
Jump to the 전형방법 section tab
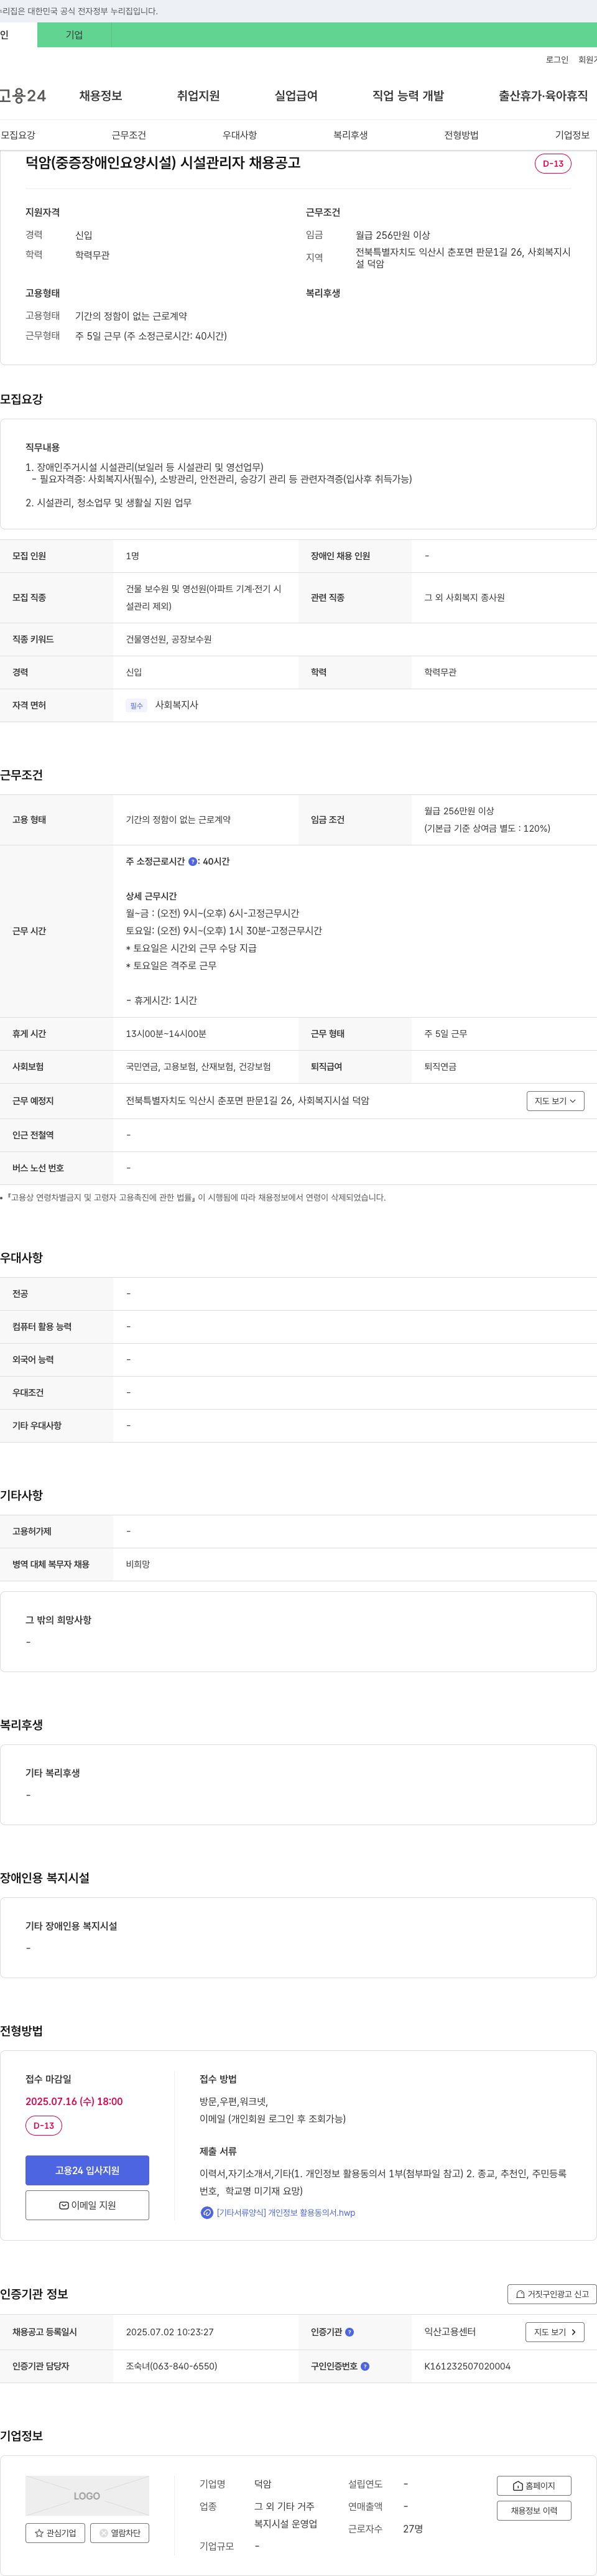click(462, 135)
